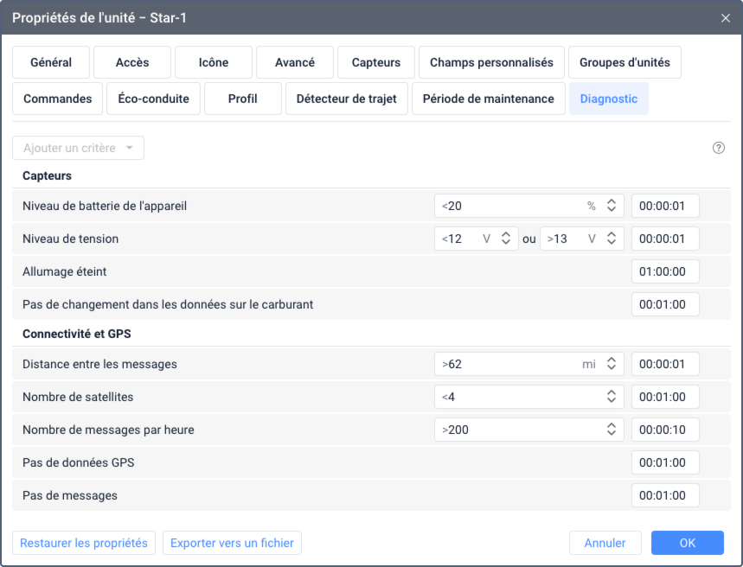Open the Éco-conduite tab

(x=154, y=99)
